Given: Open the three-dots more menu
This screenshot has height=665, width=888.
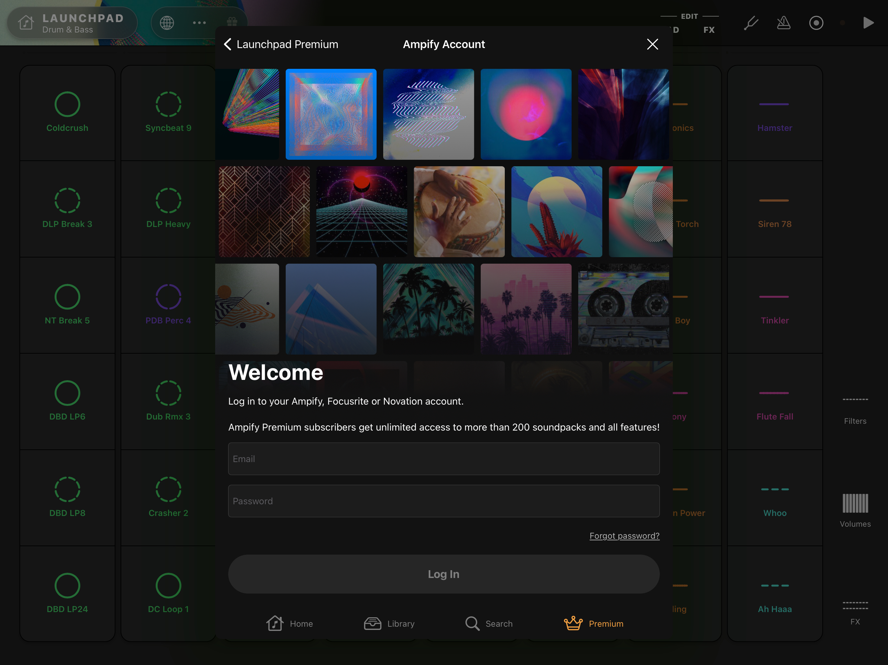Looking at the screenshot, I should tap(200, 23).
